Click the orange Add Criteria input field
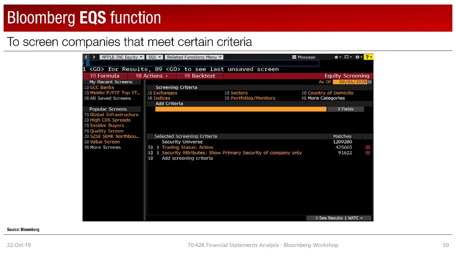The height and width of the screenshot is (256, 456). coord(241,109)
